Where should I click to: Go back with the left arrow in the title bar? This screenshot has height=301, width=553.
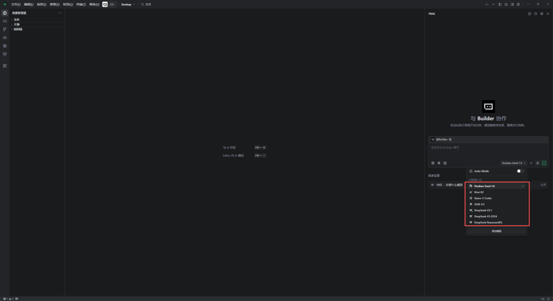(x=487, y=4)
